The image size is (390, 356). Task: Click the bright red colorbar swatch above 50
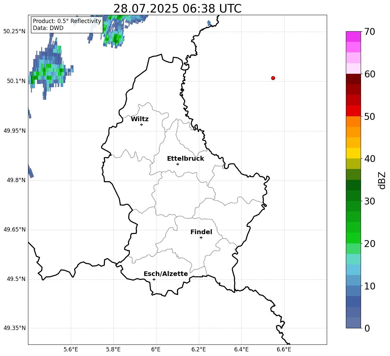(x=353, y=111)
